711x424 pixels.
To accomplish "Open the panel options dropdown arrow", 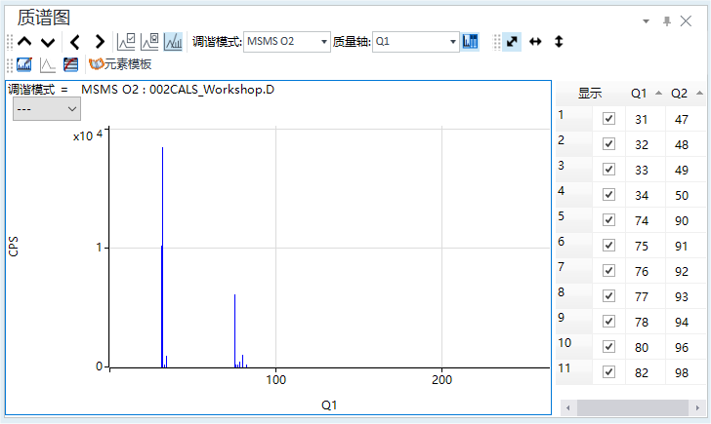I will [647, 21].
